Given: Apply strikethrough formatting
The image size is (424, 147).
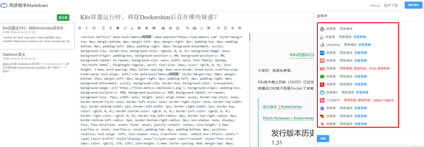Looking at the screenshot, I should [x=110, y=28].
